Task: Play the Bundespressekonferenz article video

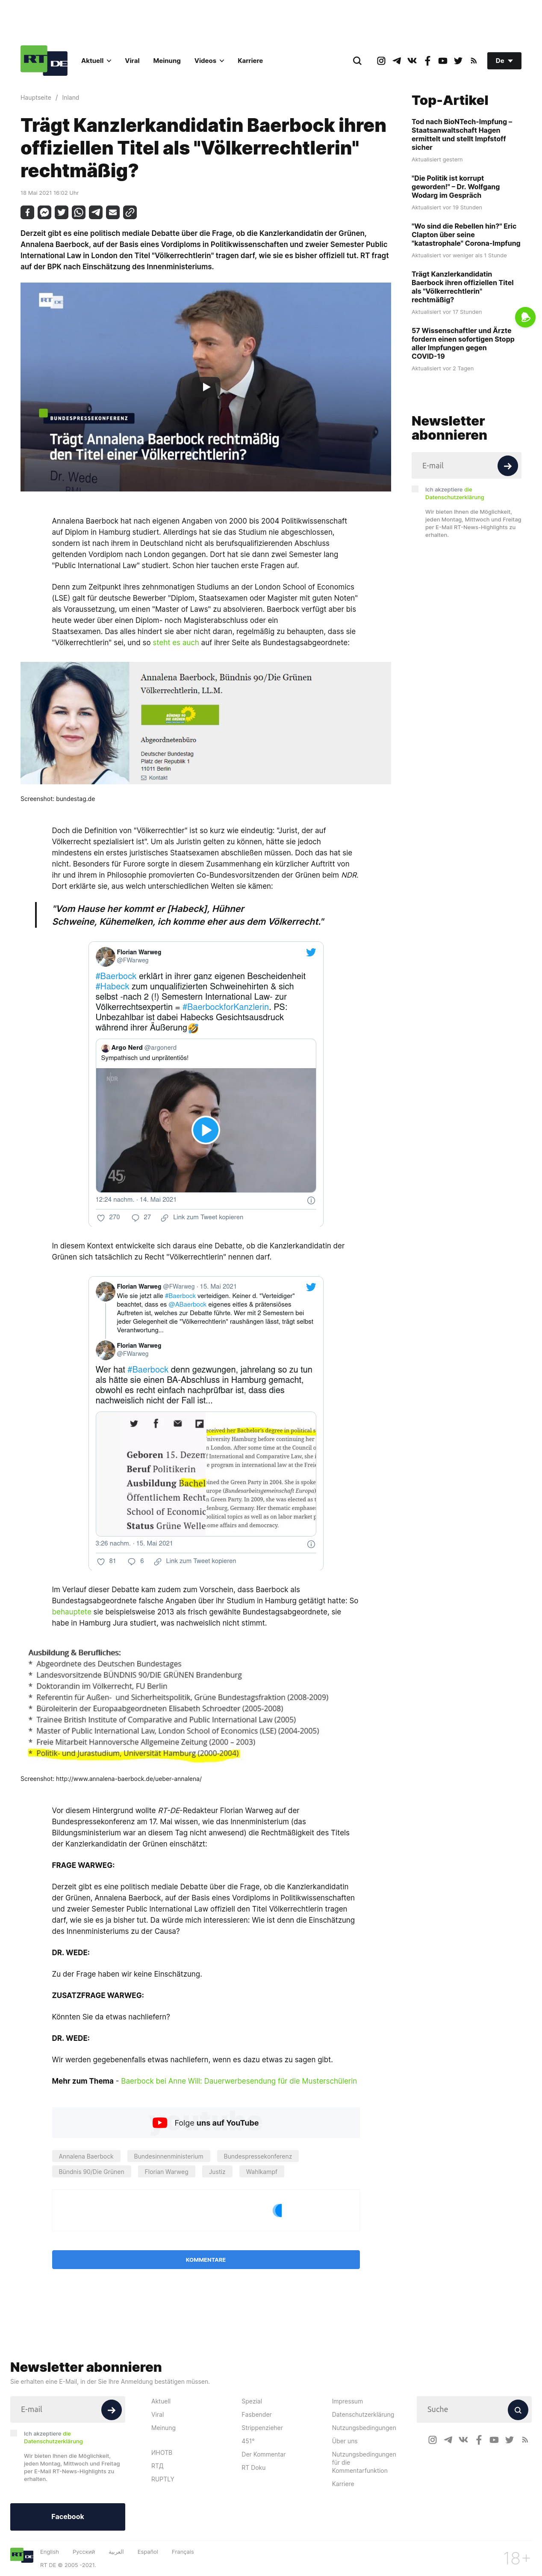Action: click(x=206, y=387)
